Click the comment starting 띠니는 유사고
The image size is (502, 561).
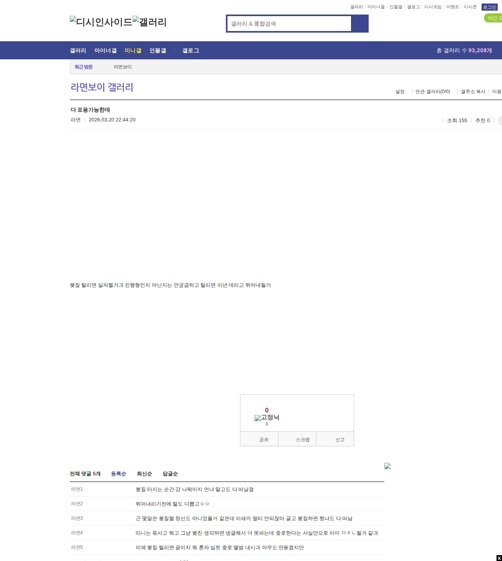(x=257, y=533)
